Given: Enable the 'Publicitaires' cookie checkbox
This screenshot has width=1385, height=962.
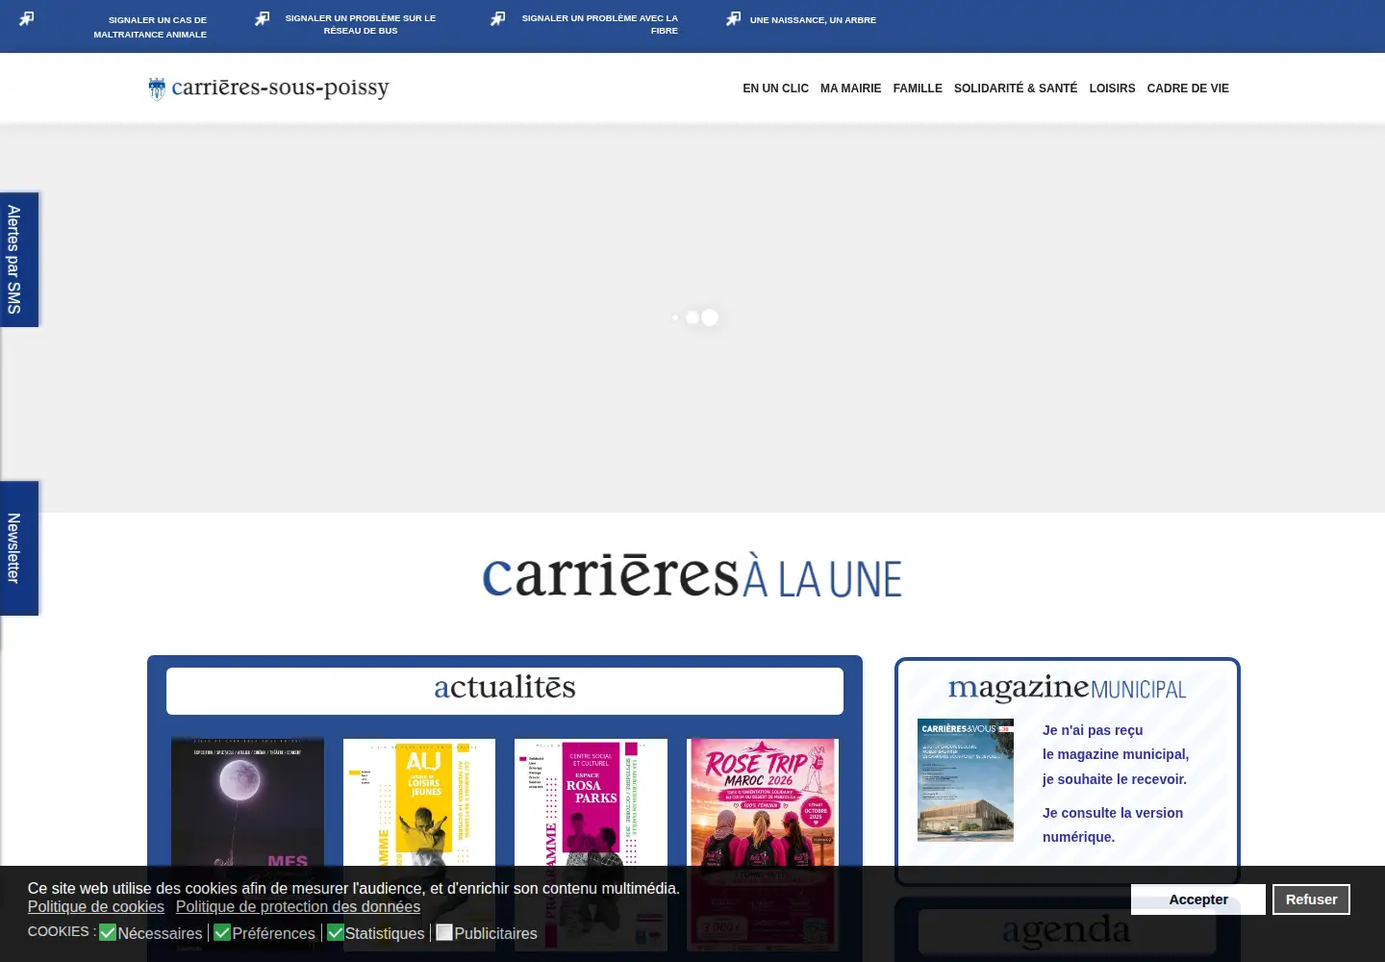Looking at the screenshot, I should click(444, 932).
